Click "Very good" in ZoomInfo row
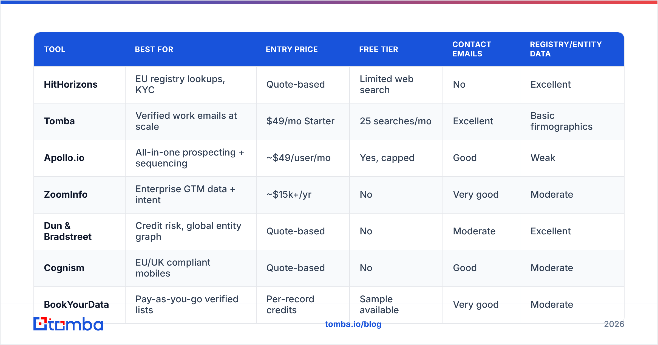This screenshot has width=658, height=345. click(476, 194)
